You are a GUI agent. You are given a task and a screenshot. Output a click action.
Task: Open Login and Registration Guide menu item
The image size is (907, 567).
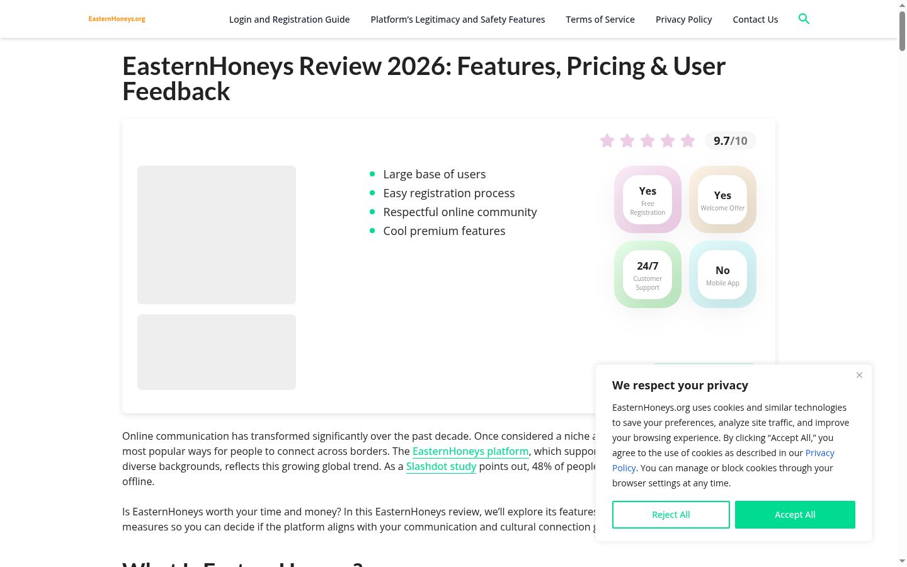pyautogui.click(x=289, y=20)
